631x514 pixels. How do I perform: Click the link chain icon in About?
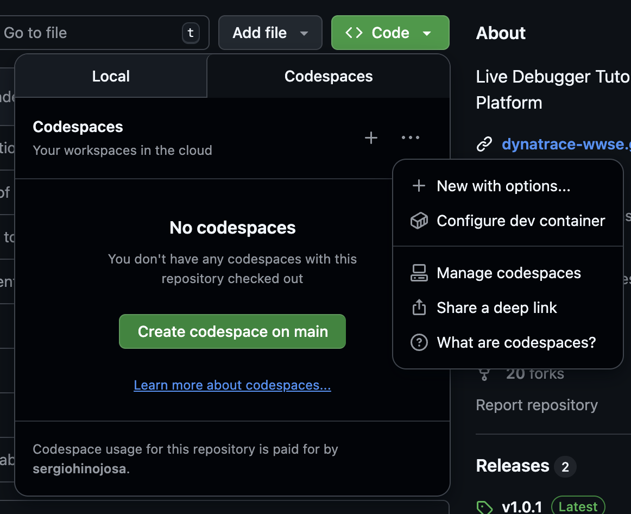484,145
